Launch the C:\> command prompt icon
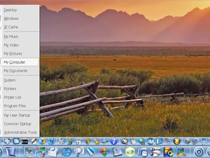Viewport: 210px width, 158px height. 25,142
